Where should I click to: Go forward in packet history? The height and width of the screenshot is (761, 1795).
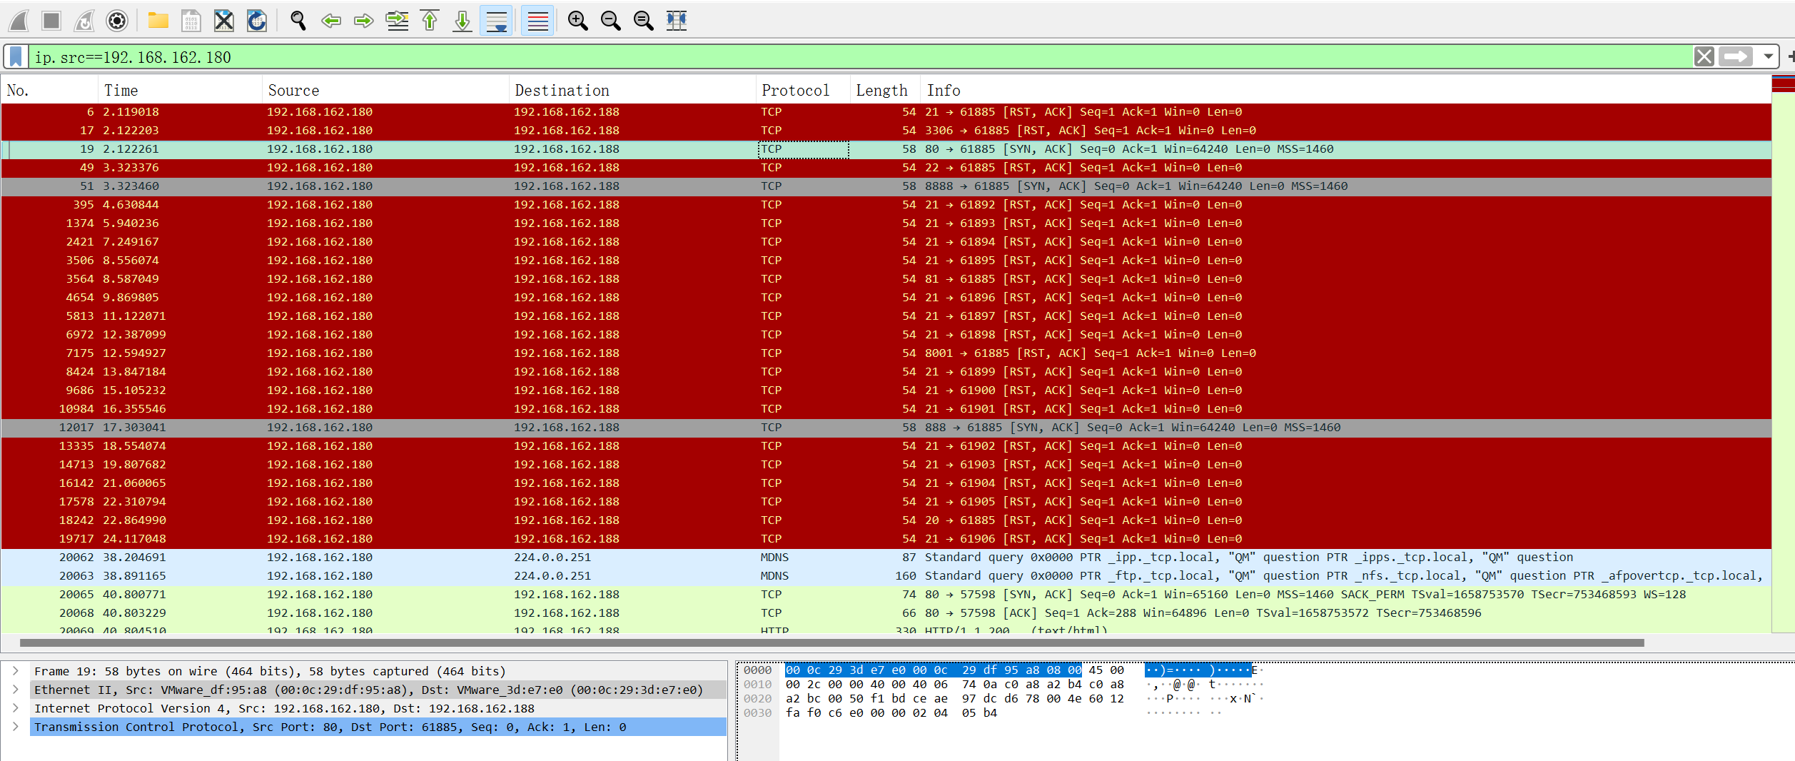(364, 21)
